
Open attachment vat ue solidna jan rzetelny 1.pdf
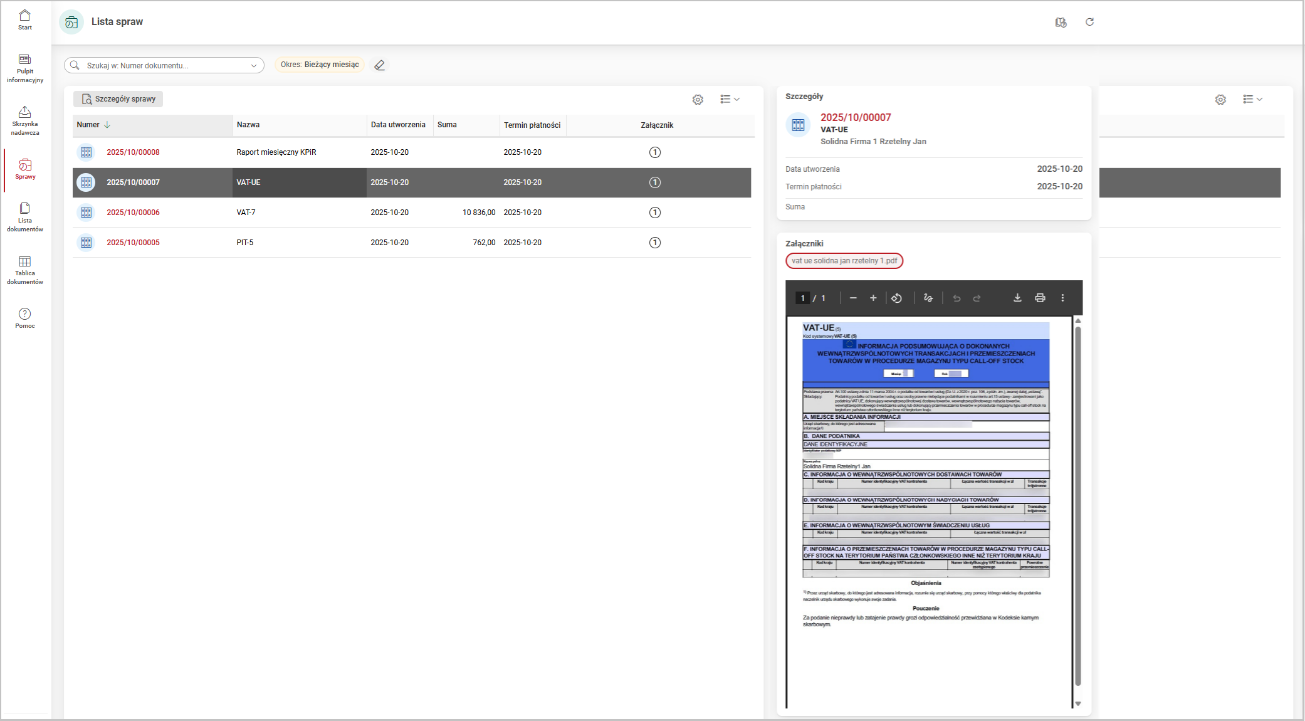tap(844, 261)
